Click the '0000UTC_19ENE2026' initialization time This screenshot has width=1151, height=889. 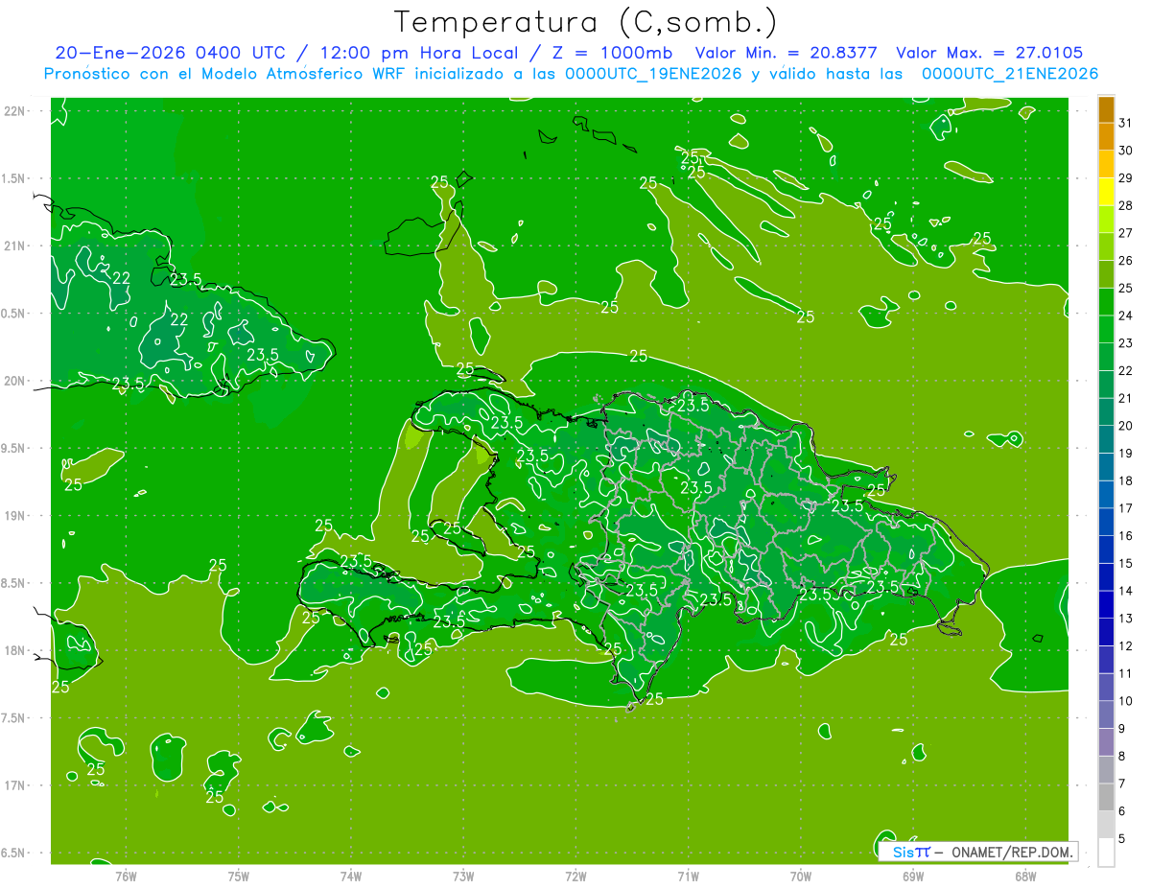point(653,74)
